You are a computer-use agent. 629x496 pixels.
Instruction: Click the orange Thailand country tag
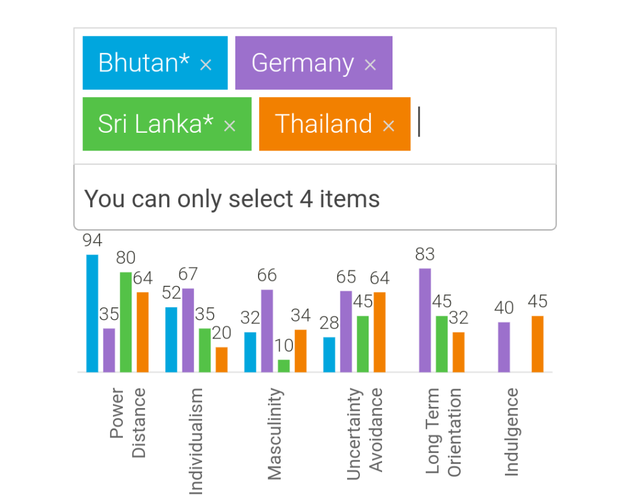(335, 124)
